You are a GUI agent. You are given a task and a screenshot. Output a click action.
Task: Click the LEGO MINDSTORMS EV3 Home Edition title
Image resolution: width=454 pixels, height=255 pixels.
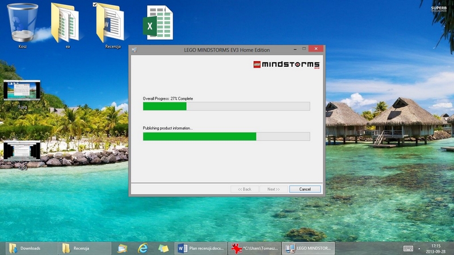(x=226, y=50)
